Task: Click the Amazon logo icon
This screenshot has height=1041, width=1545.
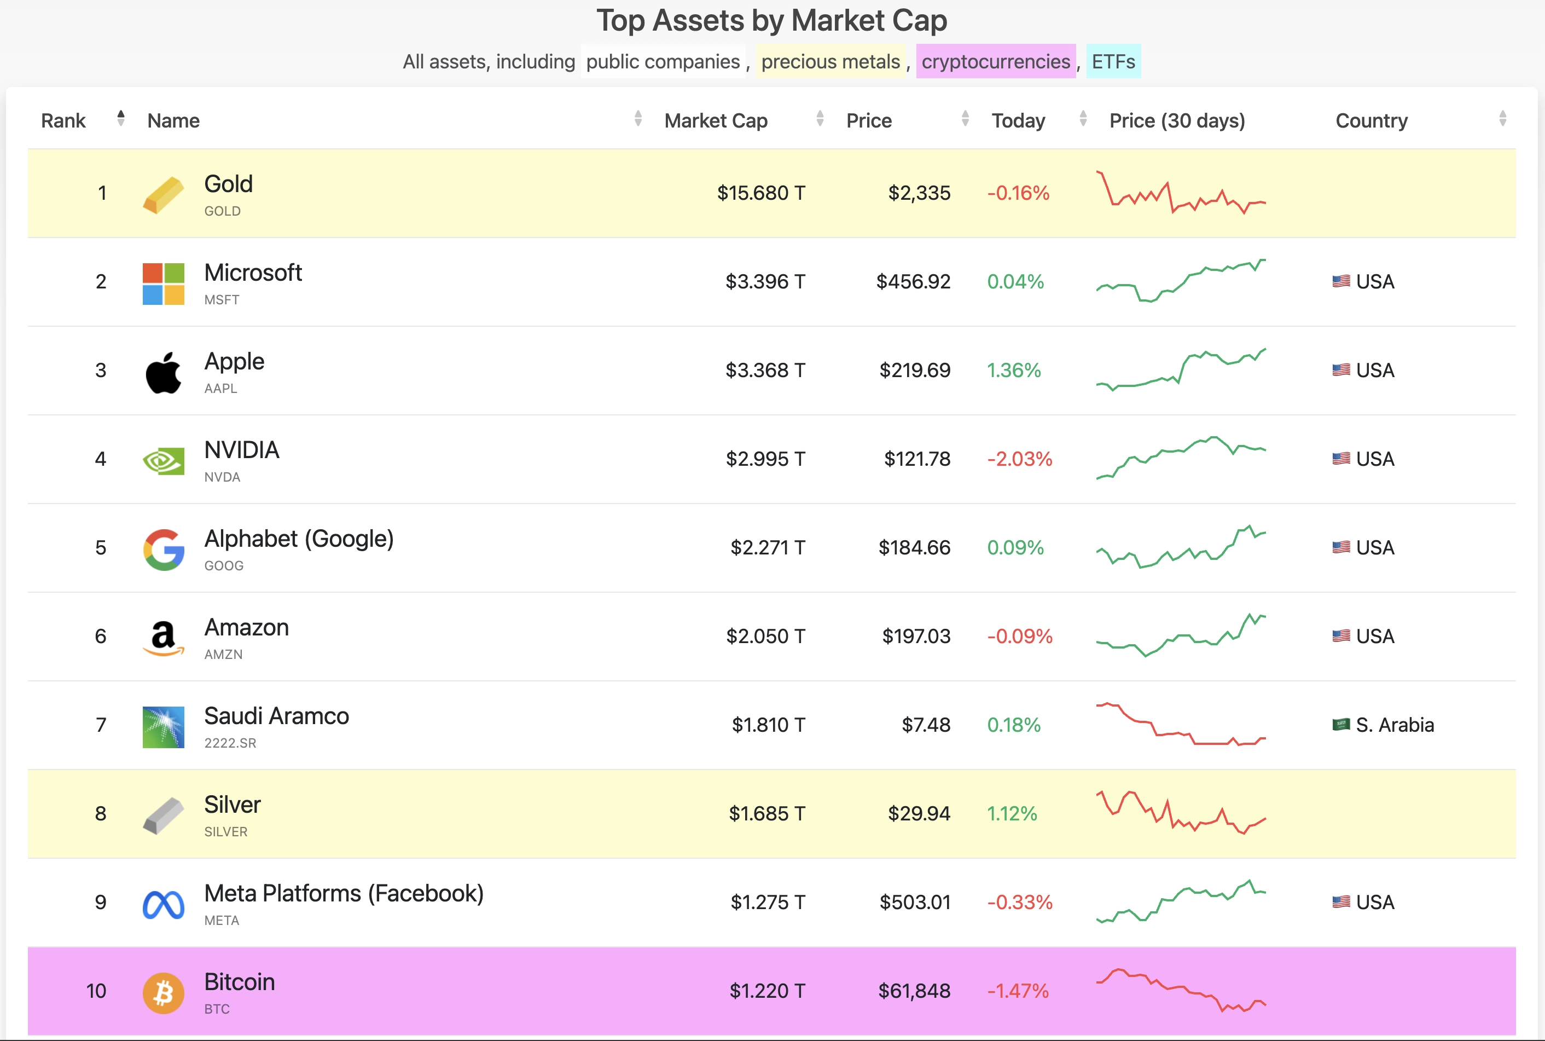Action: pos(163,639)
